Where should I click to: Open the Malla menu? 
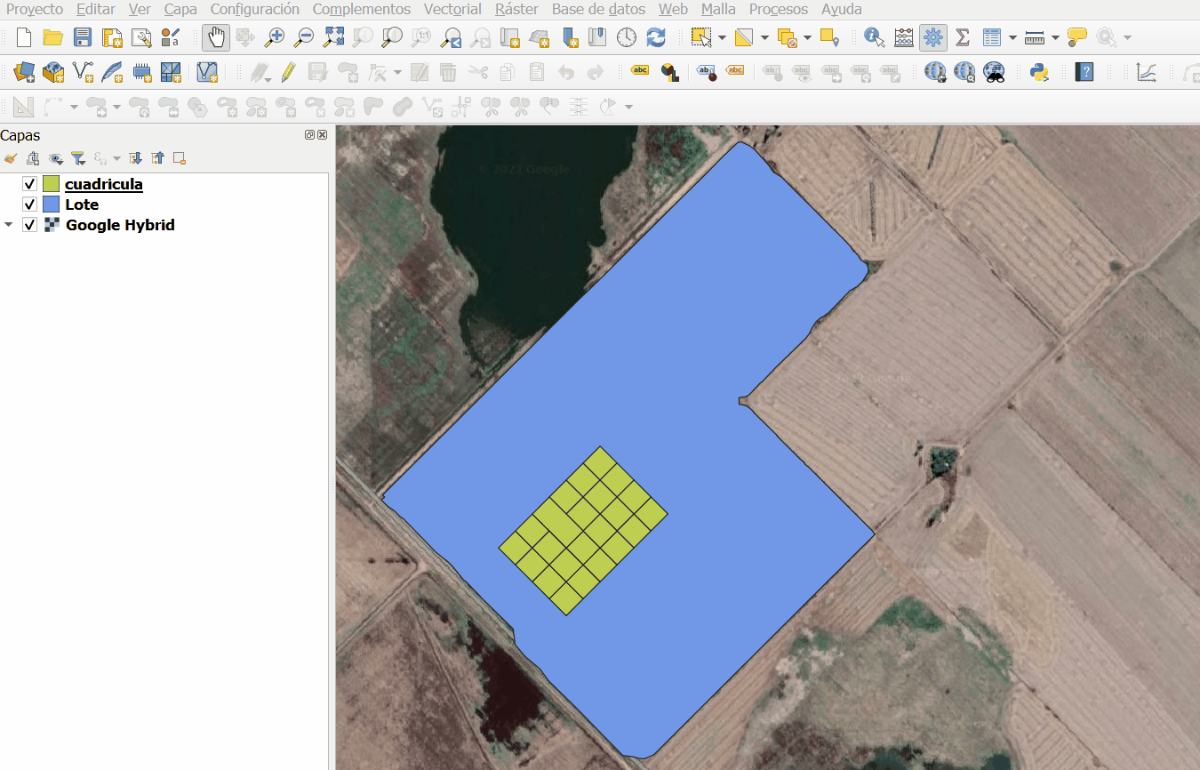(718, 9)
